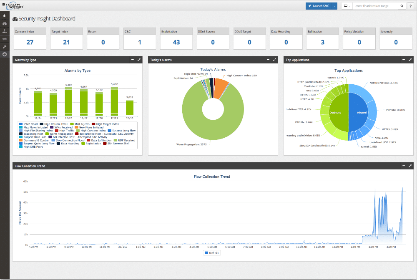Select the 12/29 bar labeled 5,432

(x=114, y=101)
